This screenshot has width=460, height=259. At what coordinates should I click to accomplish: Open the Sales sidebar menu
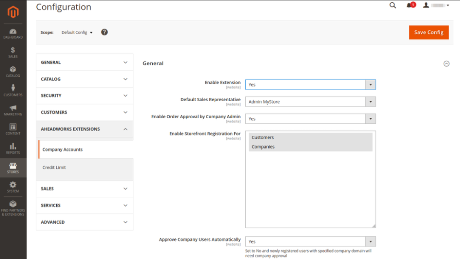coord(13,53)
